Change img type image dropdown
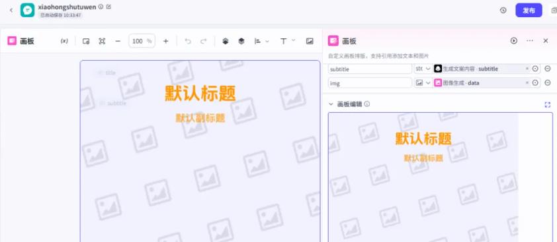557x242 pixels. (423, 83)
